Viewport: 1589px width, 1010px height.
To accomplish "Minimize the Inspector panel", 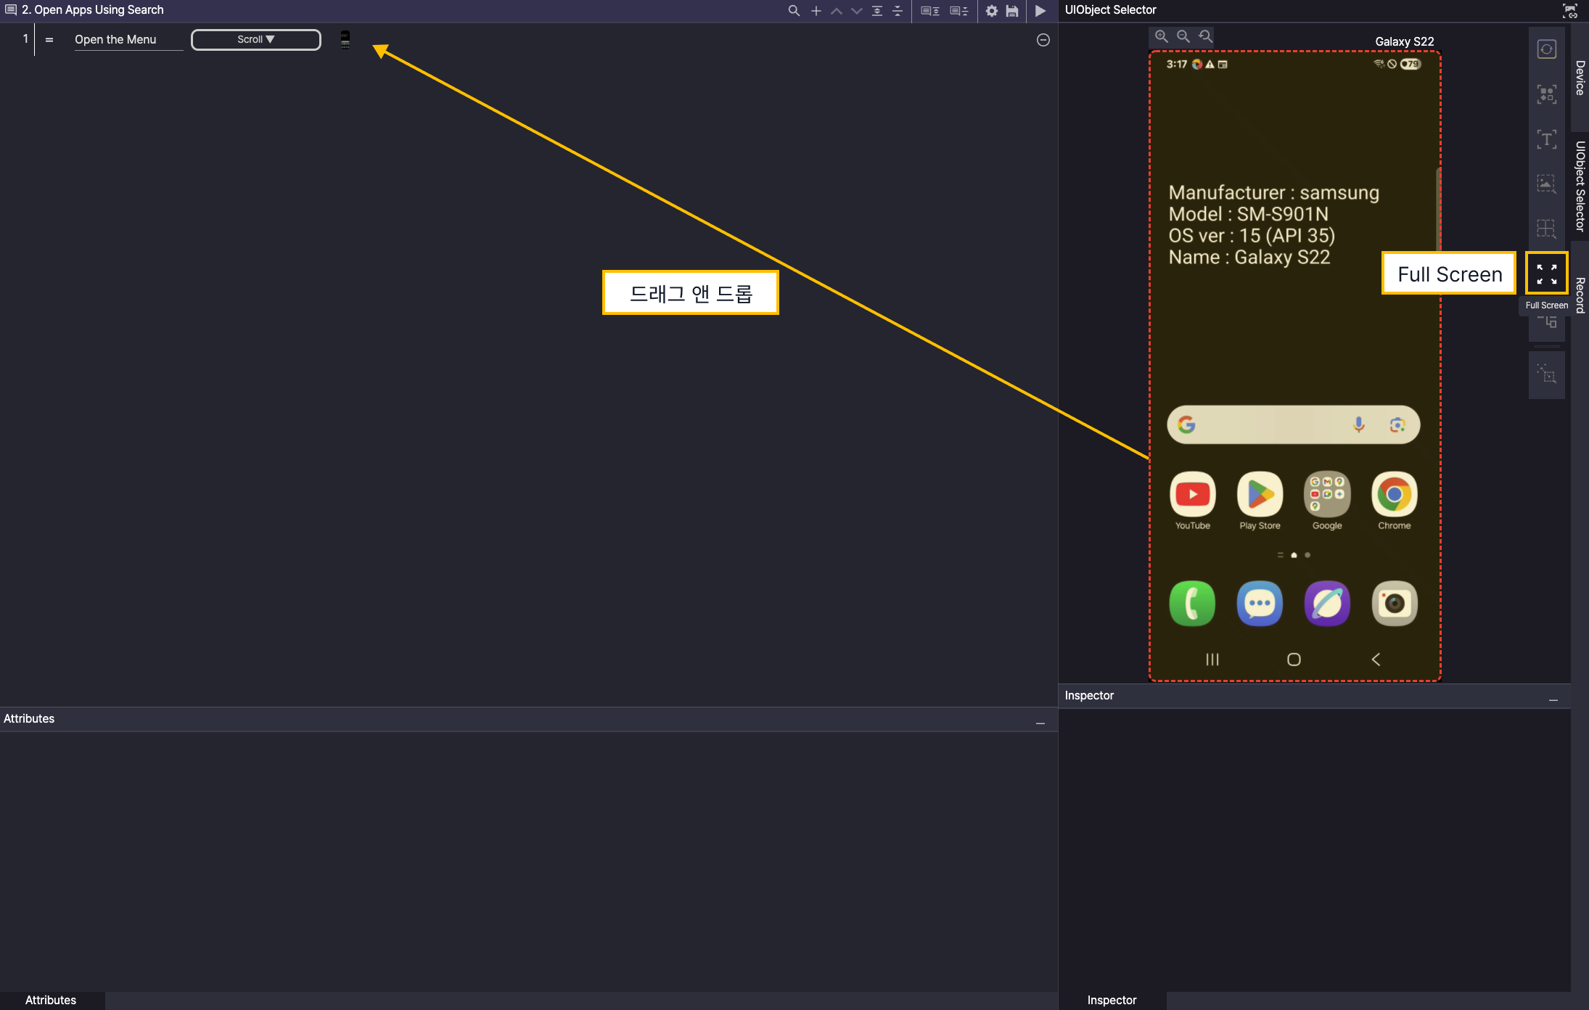I will click(x=1553, y=700).
